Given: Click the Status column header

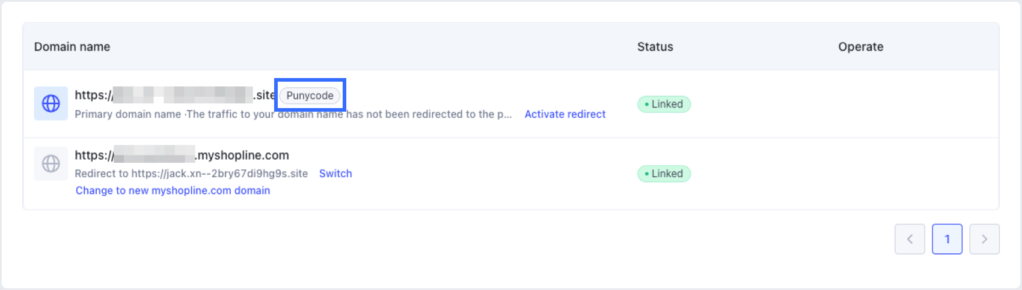Looking at the screenshot, I should tap(655, 47).
